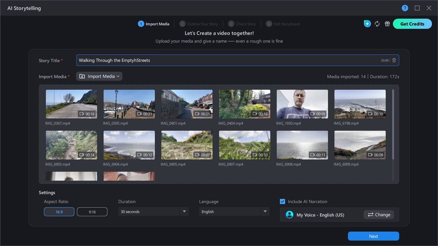Click Change to switch narration voice
This screenshot has width=438, height=246.
[x=379, y=215]
